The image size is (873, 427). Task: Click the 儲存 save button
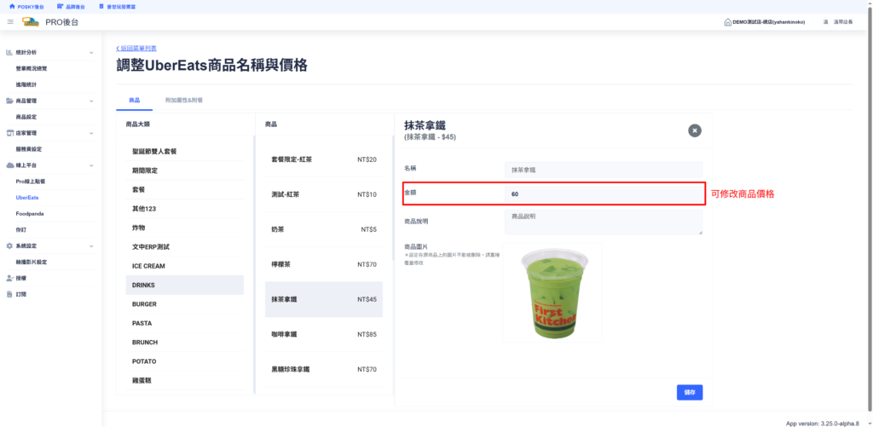689,392
